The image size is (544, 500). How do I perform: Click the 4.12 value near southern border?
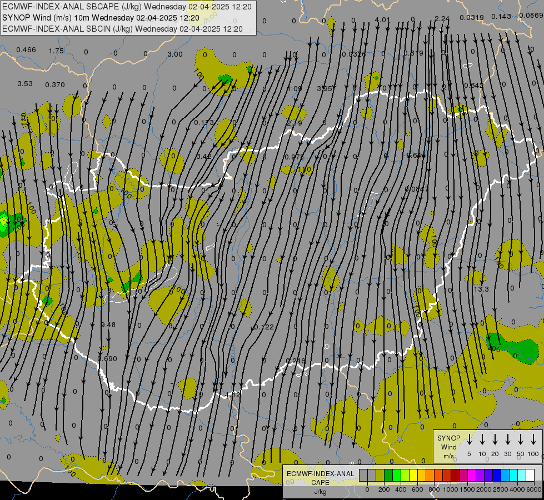tap(233, 394)
